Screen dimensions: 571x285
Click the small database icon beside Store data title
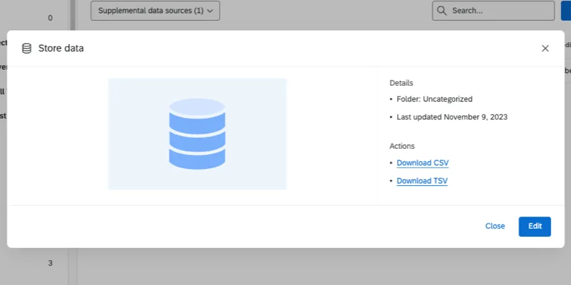(27, 48)
